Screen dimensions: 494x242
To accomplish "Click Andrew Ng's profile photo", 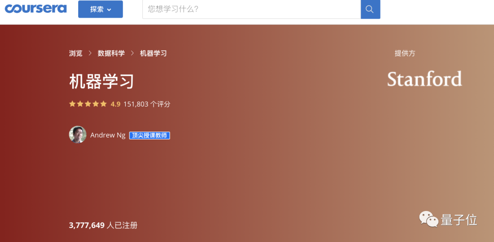I will [77, 134].
